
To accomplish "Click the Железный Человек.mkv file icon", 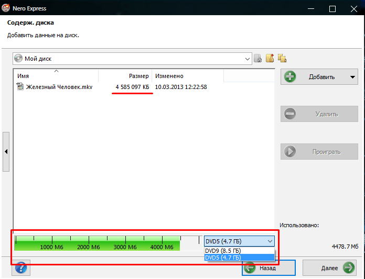I will (x=20, y=87).
